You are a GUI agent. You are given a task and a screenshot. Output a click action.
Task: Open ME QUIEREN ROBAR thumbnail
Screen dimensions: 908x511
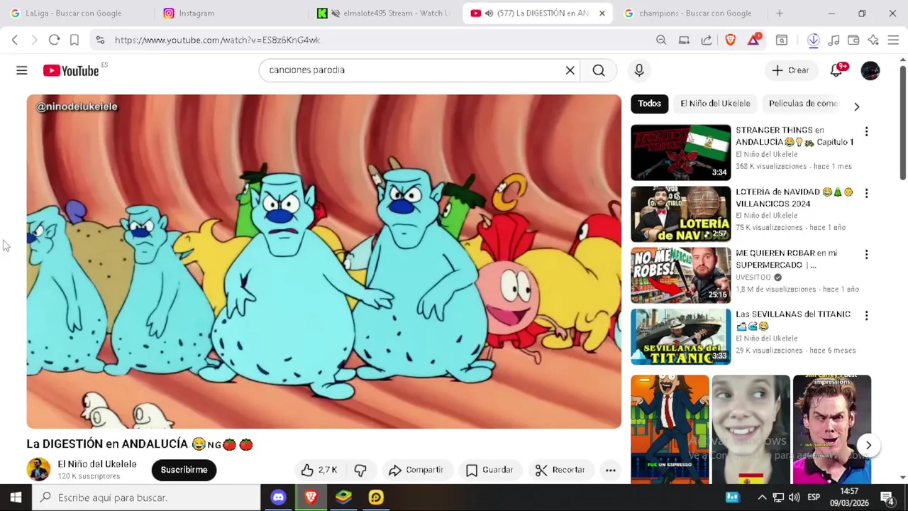point(680,275)
